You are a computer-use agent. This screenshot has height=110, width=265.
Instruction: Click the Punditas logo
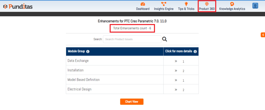click(x=18, y=6)
